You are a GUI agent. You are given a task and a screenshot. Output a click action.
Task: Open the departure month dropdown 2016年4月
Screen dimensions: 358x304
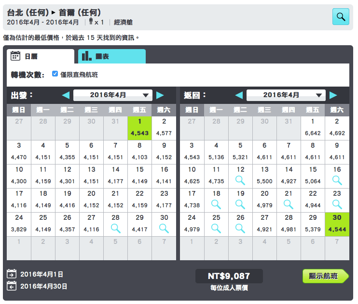coord(113,95)
